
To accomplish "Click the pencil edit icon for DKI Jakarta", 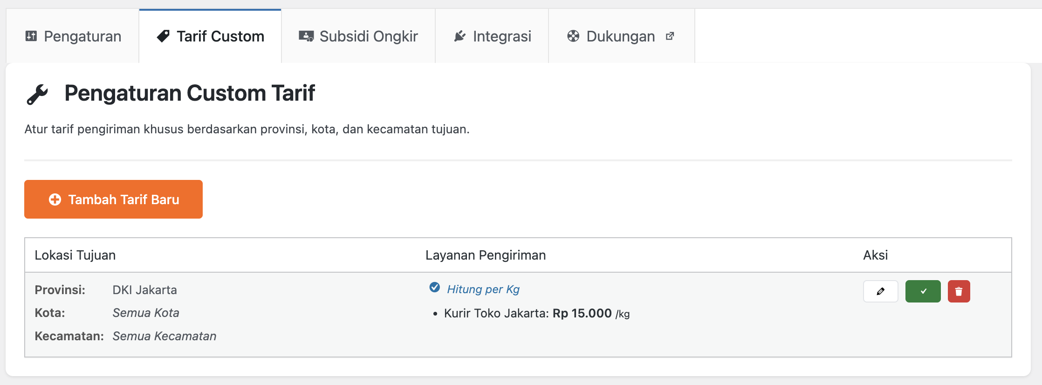I will [880, 291].
